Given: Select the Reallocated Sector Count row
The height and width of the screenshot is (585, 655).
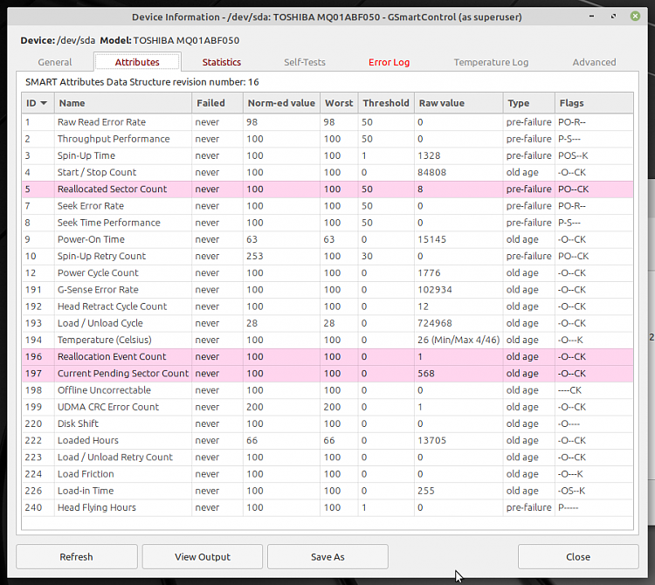Looking at the screenshot, I should pyautogui.click(x=112, y=189).
